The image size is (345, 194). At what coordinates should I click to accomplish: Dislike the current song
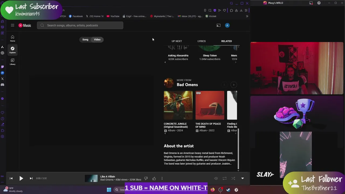tap(146, 178)
